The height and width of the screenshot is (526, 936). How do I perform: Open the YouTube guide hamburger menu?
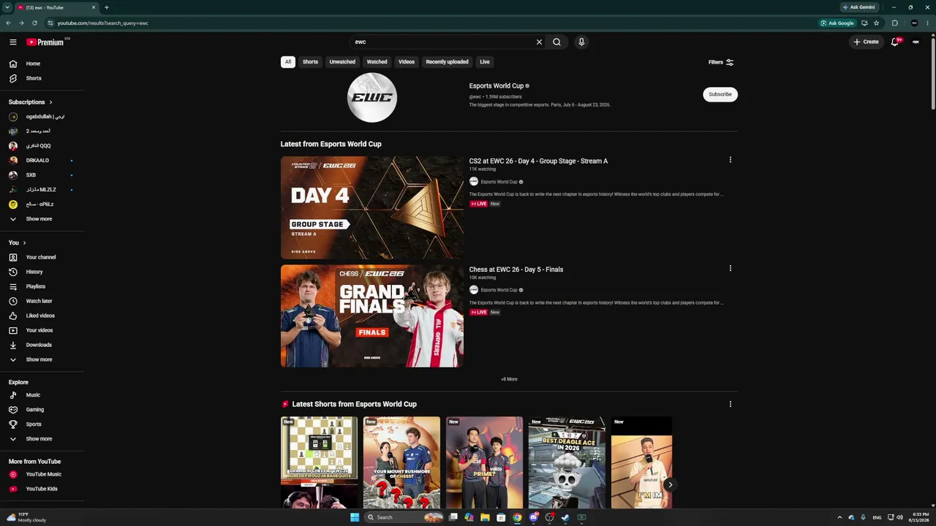click(13, 42)
